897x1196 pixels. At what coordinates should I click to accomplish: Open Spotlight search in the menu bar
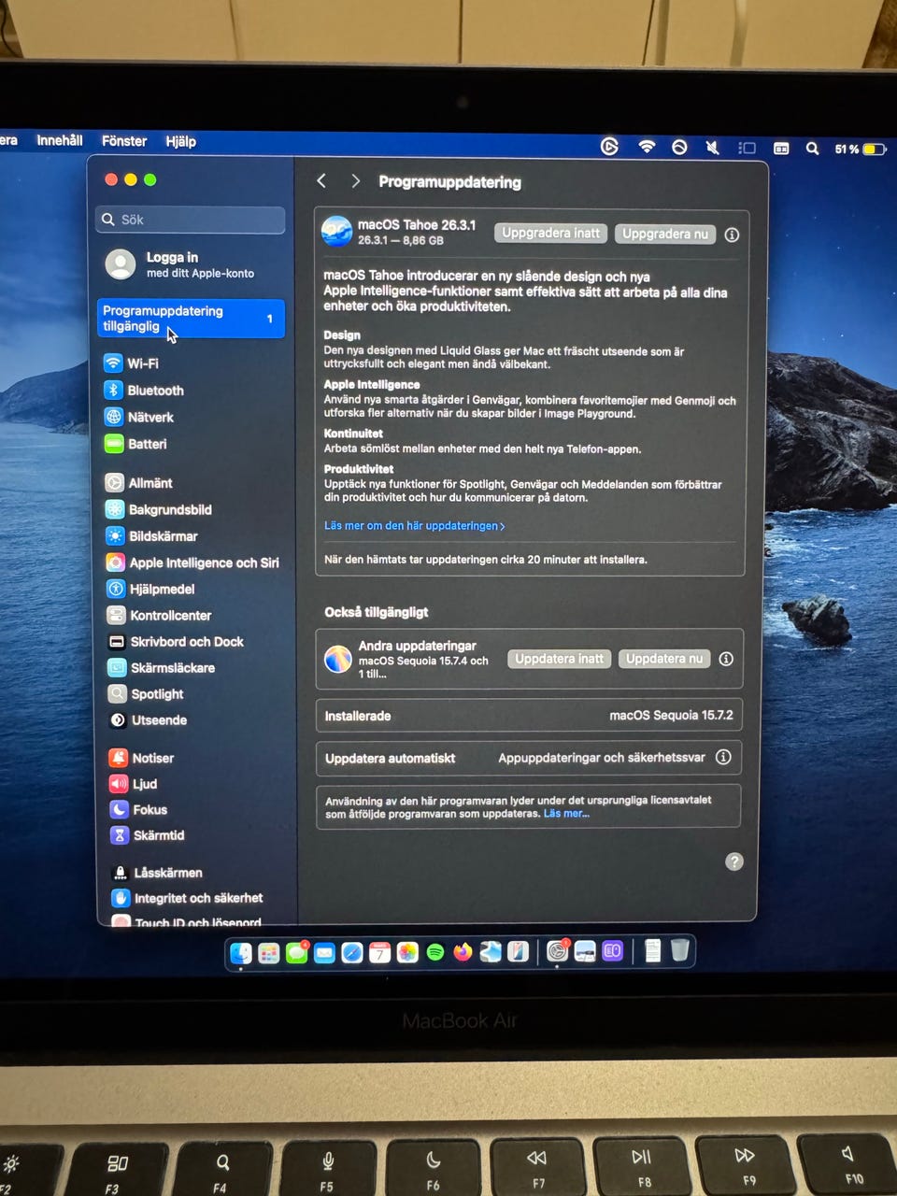[x=812, y=149]
